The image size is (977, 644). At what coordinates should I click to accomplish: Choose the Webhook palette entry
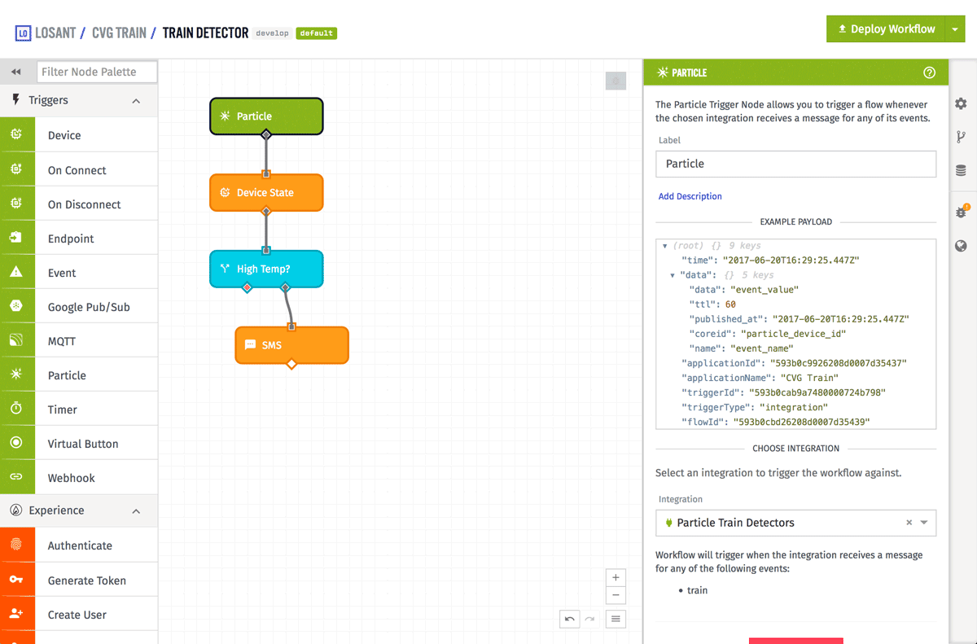pyautogui.click(x=72, y=478)
